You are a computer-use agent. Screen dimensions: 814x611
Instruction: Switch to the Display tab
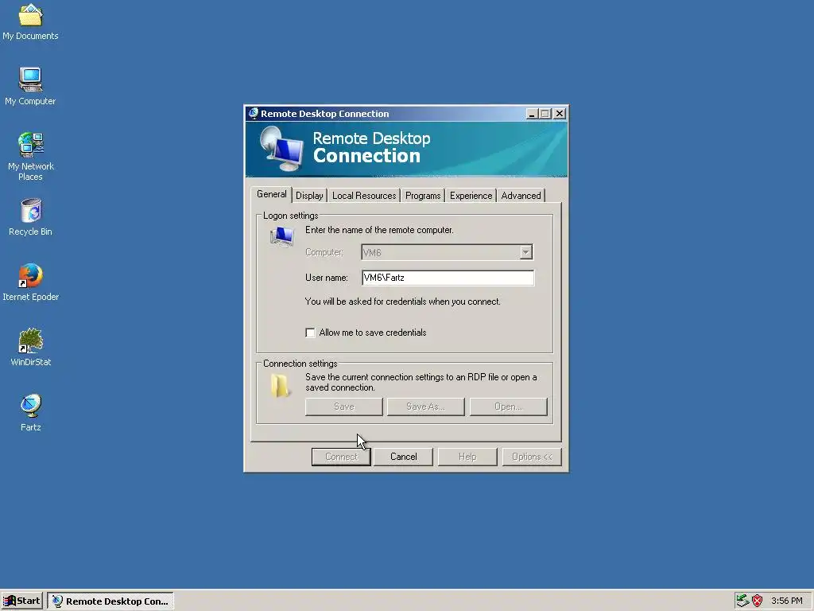[309, 196]
